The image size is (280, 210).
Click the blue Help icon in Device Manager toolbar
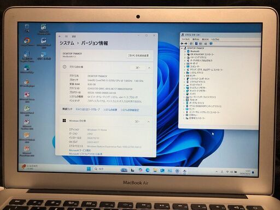(196, 44)
